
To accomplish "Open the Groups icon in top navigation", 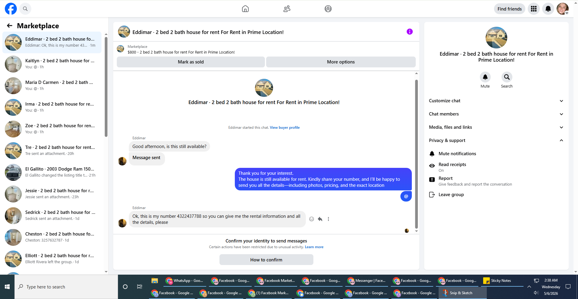I will point(328,9).
